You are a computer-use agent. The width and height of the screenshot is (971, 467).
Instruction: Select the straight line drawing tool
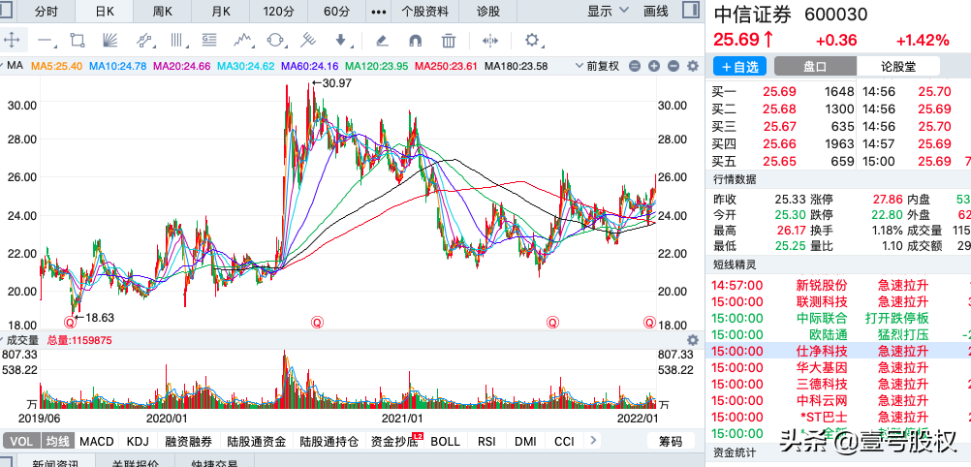(x=46, y=41)
